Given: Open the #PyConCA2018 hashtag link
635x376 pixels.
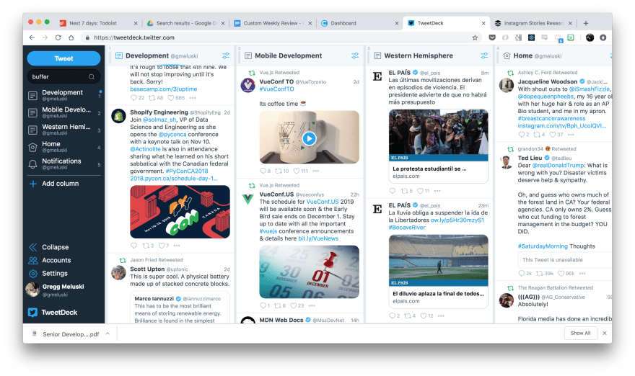Looking at the screenshot, I should click(187, 171).
